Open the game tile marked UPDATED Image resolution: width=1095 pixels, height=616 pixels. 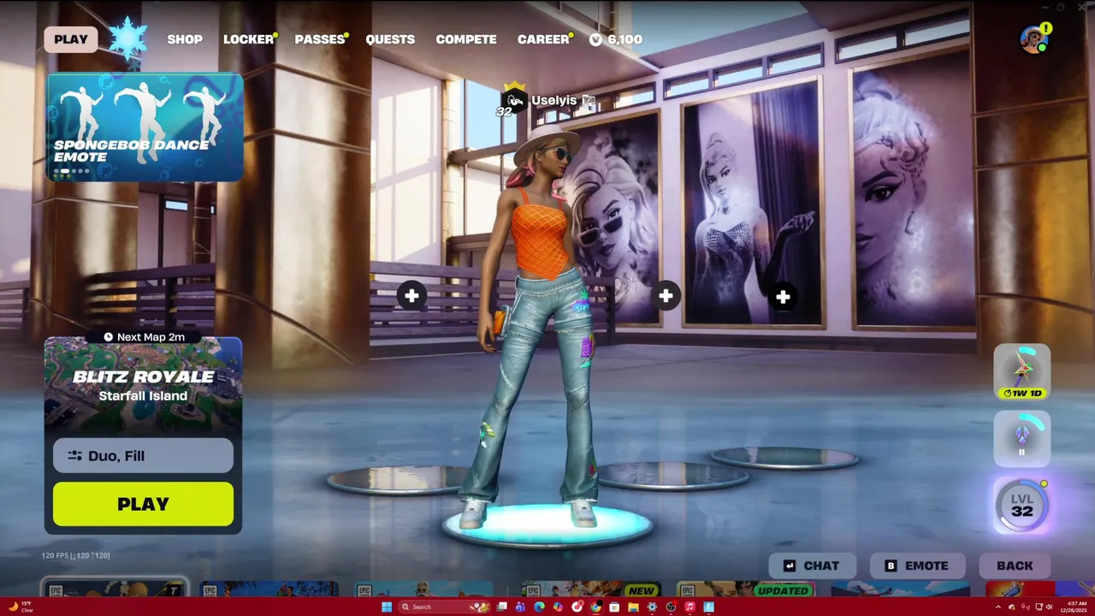(x=744, y=589)
